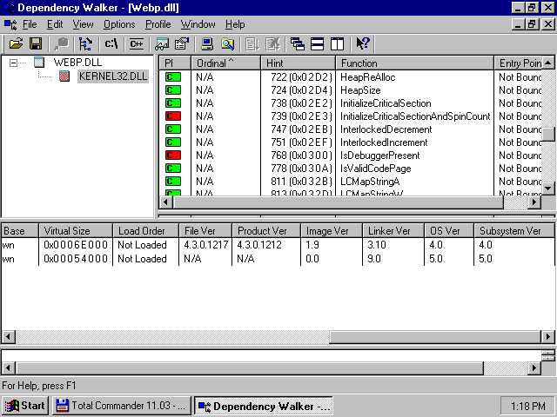Click the function list scroll-up arrow

coord(548,63)
